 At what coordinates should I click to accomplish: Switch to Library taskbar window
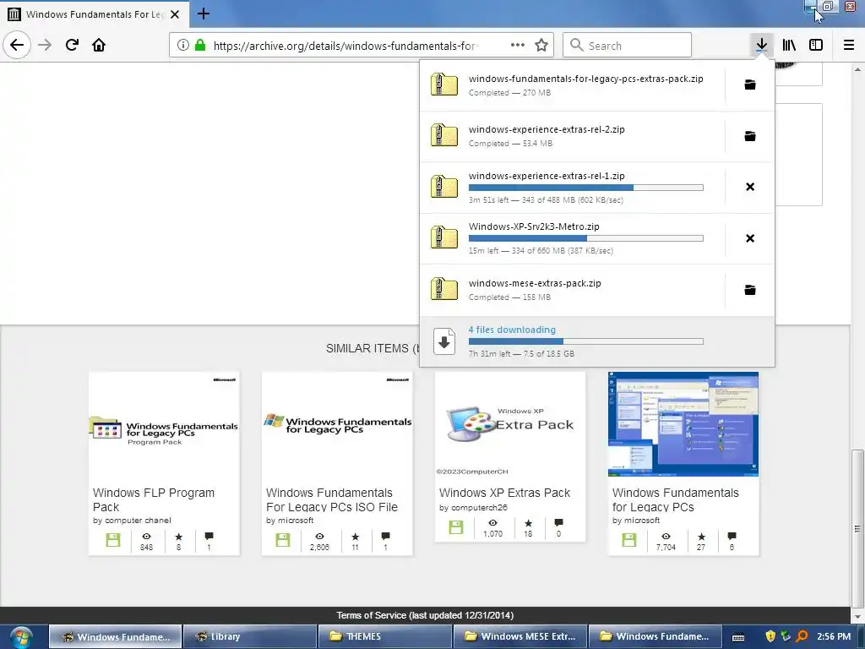point(250,636)
